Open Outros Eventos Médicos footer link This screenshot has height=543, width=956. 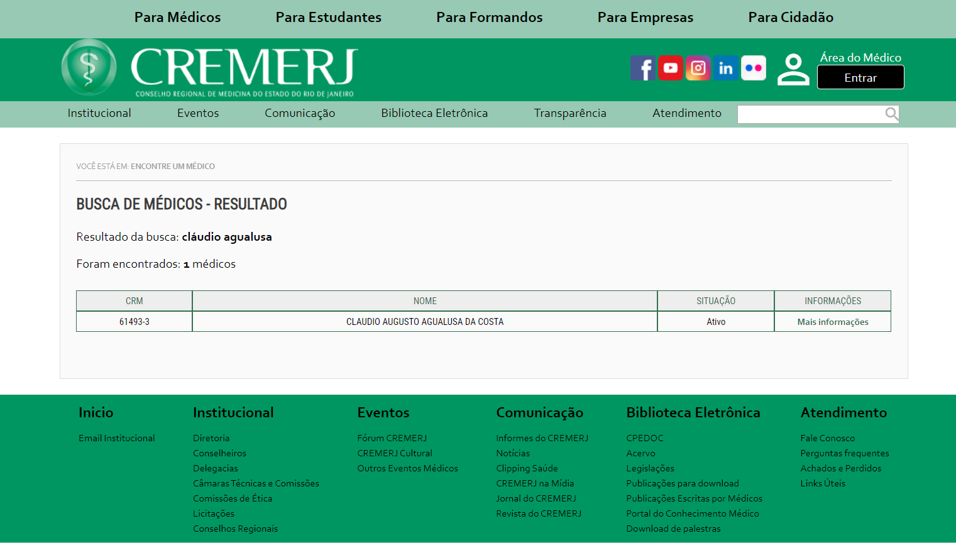pyautogui.click(x=408, y=468)
